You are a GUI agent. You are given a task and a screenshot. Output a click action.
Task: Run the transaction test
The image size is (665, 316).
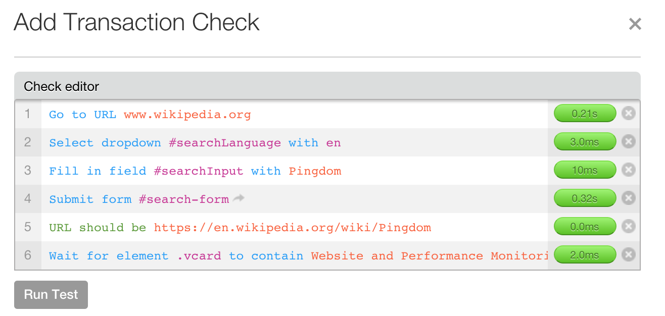point(51,295)
